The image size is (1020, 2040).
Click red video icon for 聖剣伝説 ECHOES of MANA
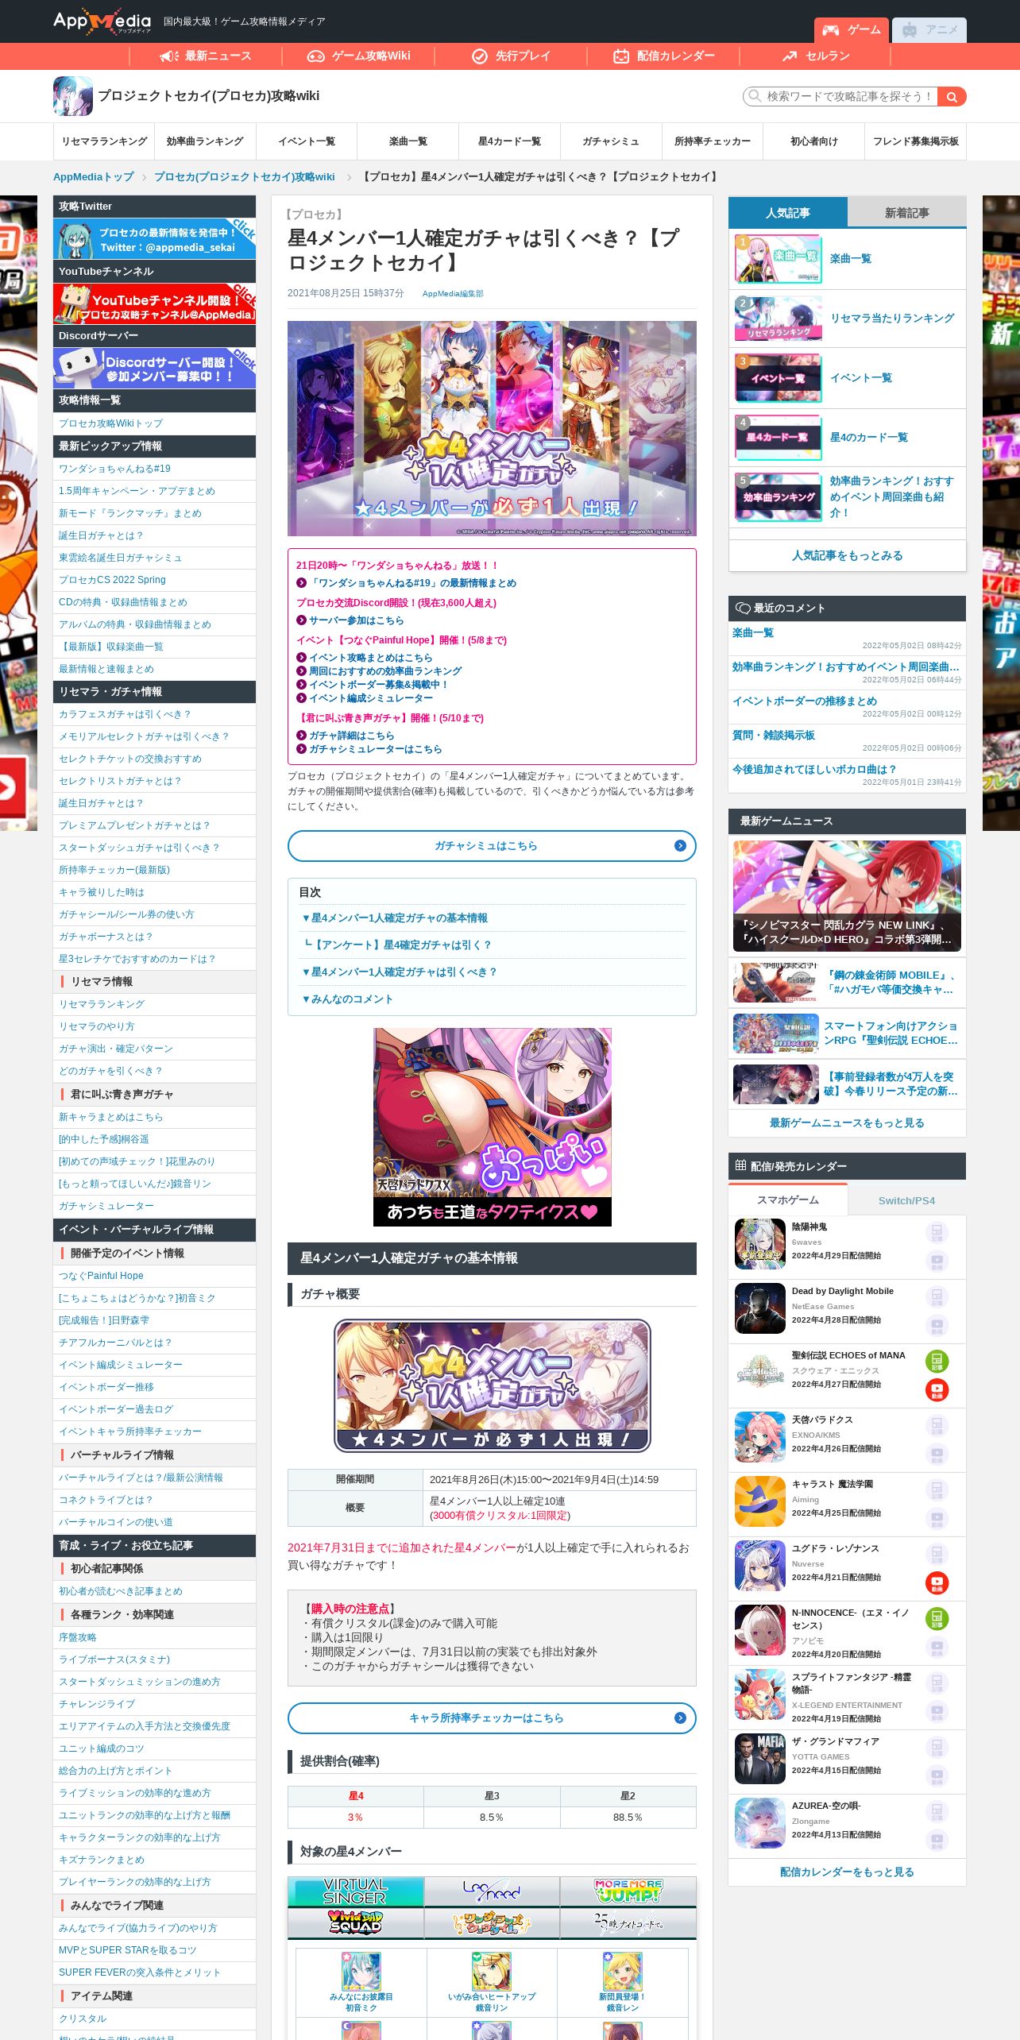[x=937, y=1390]
